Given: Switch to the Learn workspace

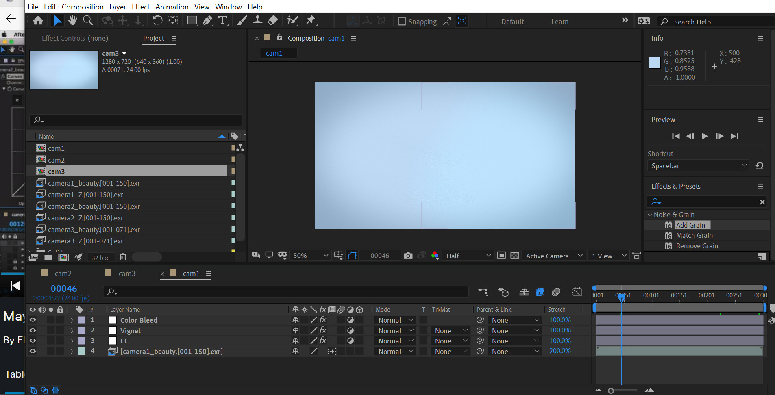Looking at the screenshot, I should [x=559, y=22].
